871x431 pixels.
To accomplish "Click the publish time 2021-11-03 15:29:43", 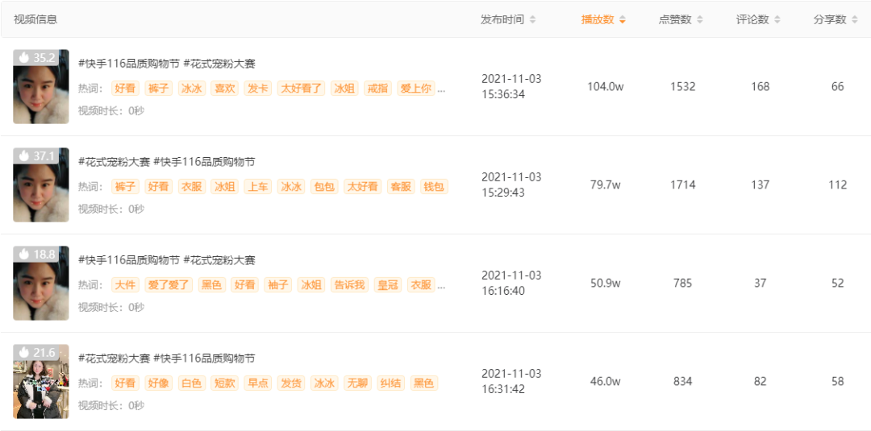I will [x=511, y=184].
